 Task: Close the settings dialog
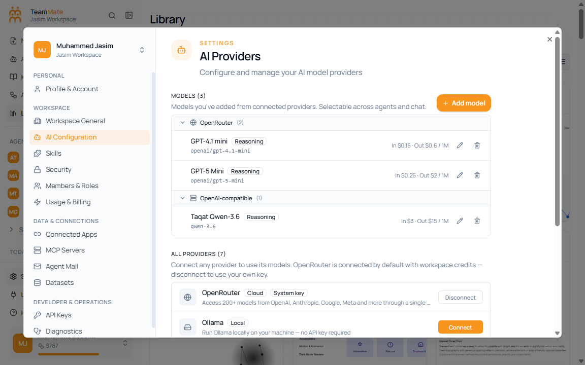[549, 39]
